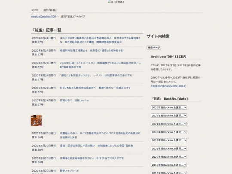Viewport: 232px width, 174px height.
Task: Click the issue 3156 thumbnail photo
Action: coord(36,120)
